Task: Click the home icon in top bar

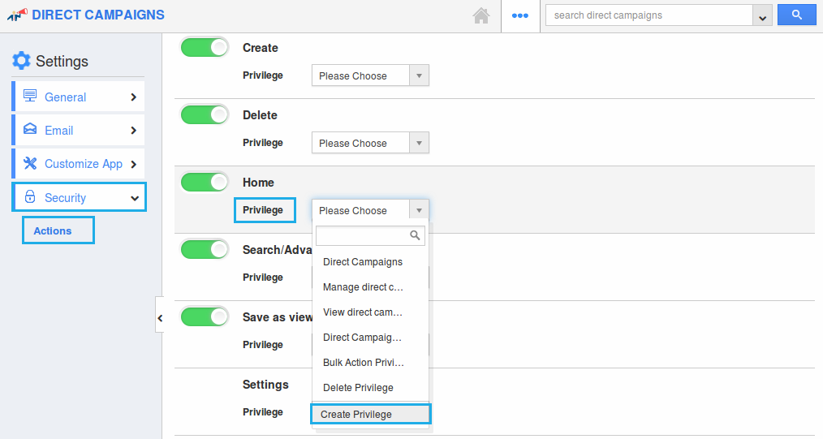Action: [x=481, y=15]
